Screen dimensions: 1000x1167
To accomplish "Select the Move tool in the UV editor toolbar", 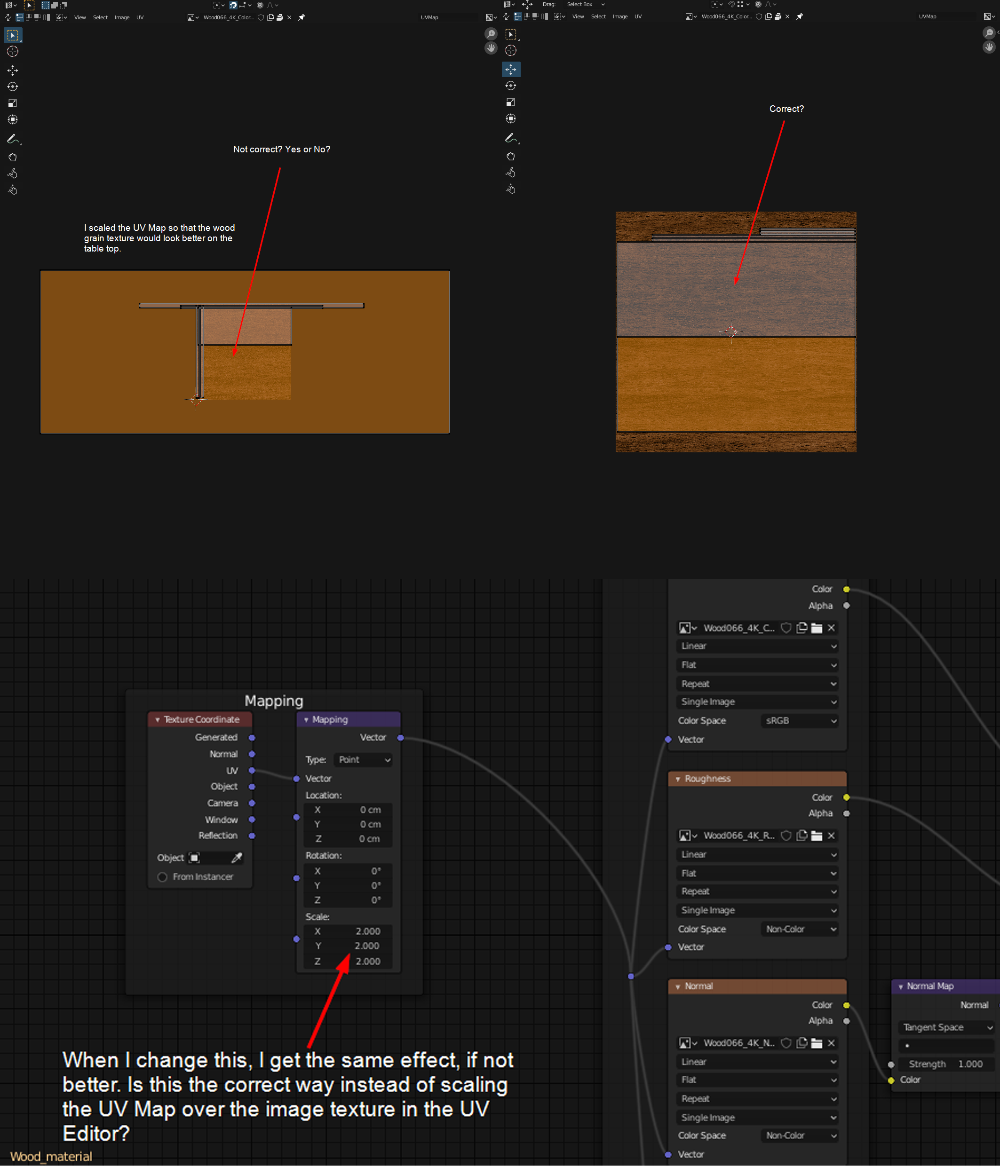I will [12, 71].
